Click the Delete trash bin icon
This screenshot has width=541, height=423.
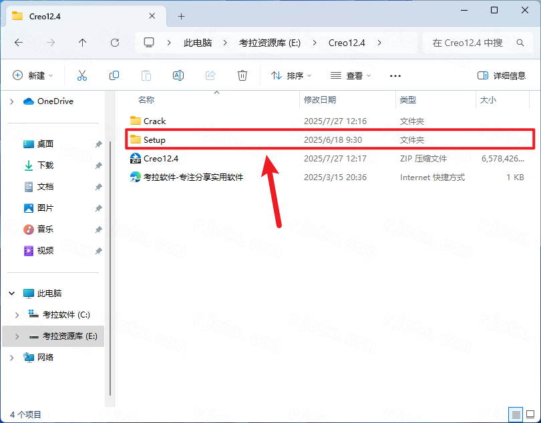pos(242,75)
